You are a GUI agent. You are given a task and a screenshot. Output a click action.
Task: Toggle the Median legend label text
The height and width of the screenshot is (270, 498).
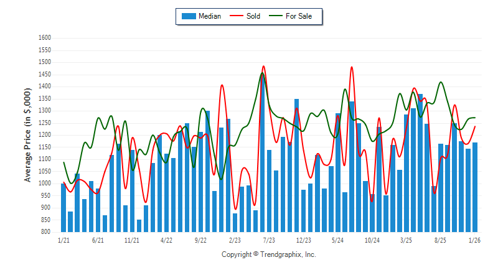[x=210, y=16]
